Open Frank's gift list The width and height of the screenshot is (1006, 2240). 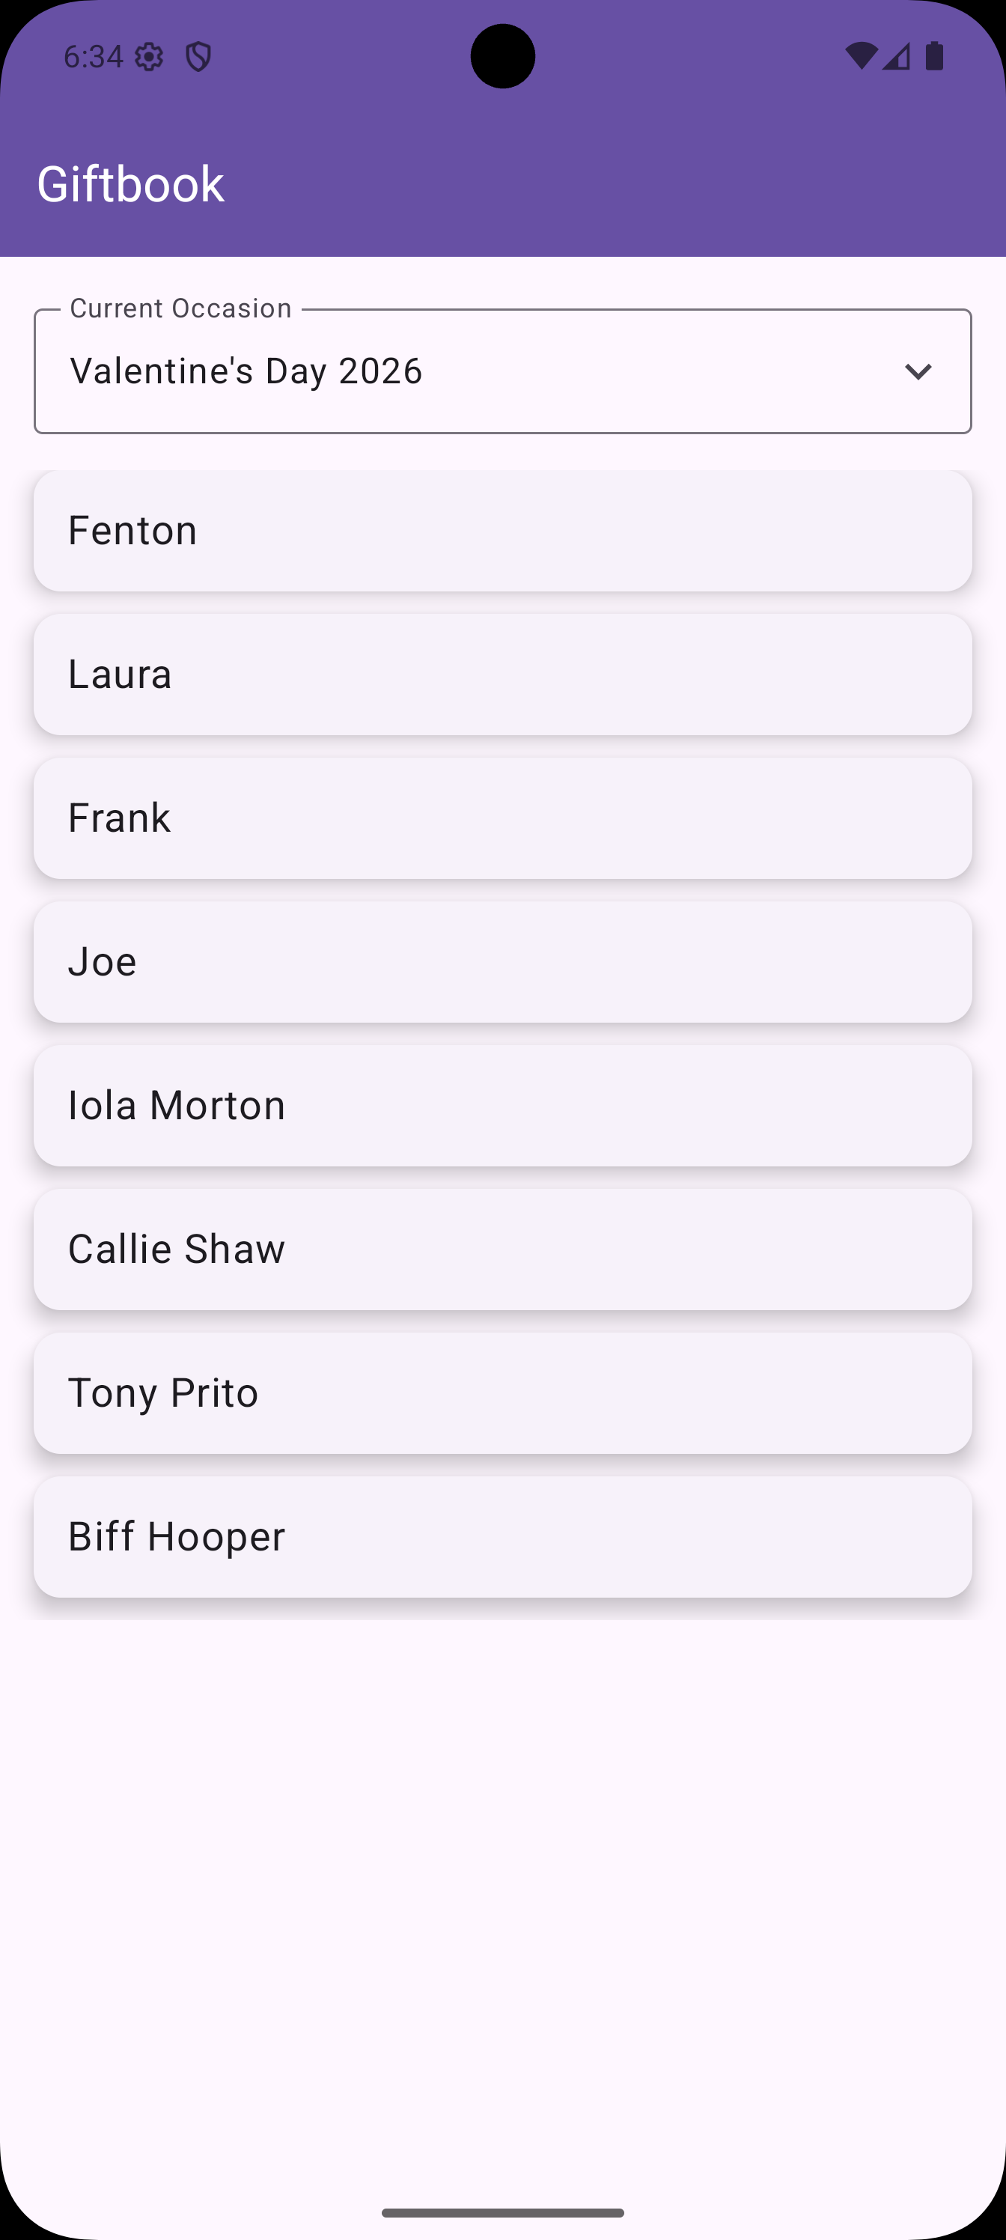[502, 818]
